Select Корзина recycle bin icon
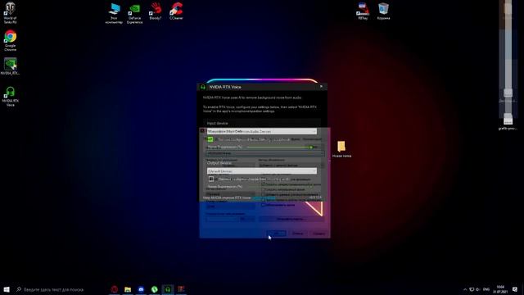The width and height of the screenshot is (524, 295). coord(383,11)
